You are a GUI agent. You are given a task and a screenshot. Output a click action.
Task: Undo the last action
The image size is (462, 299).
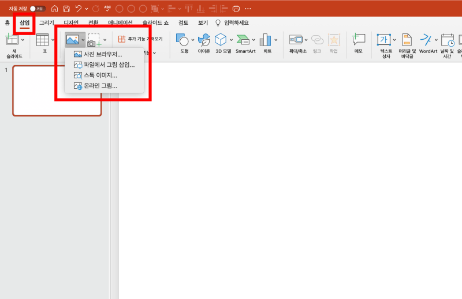coord(79,9)
